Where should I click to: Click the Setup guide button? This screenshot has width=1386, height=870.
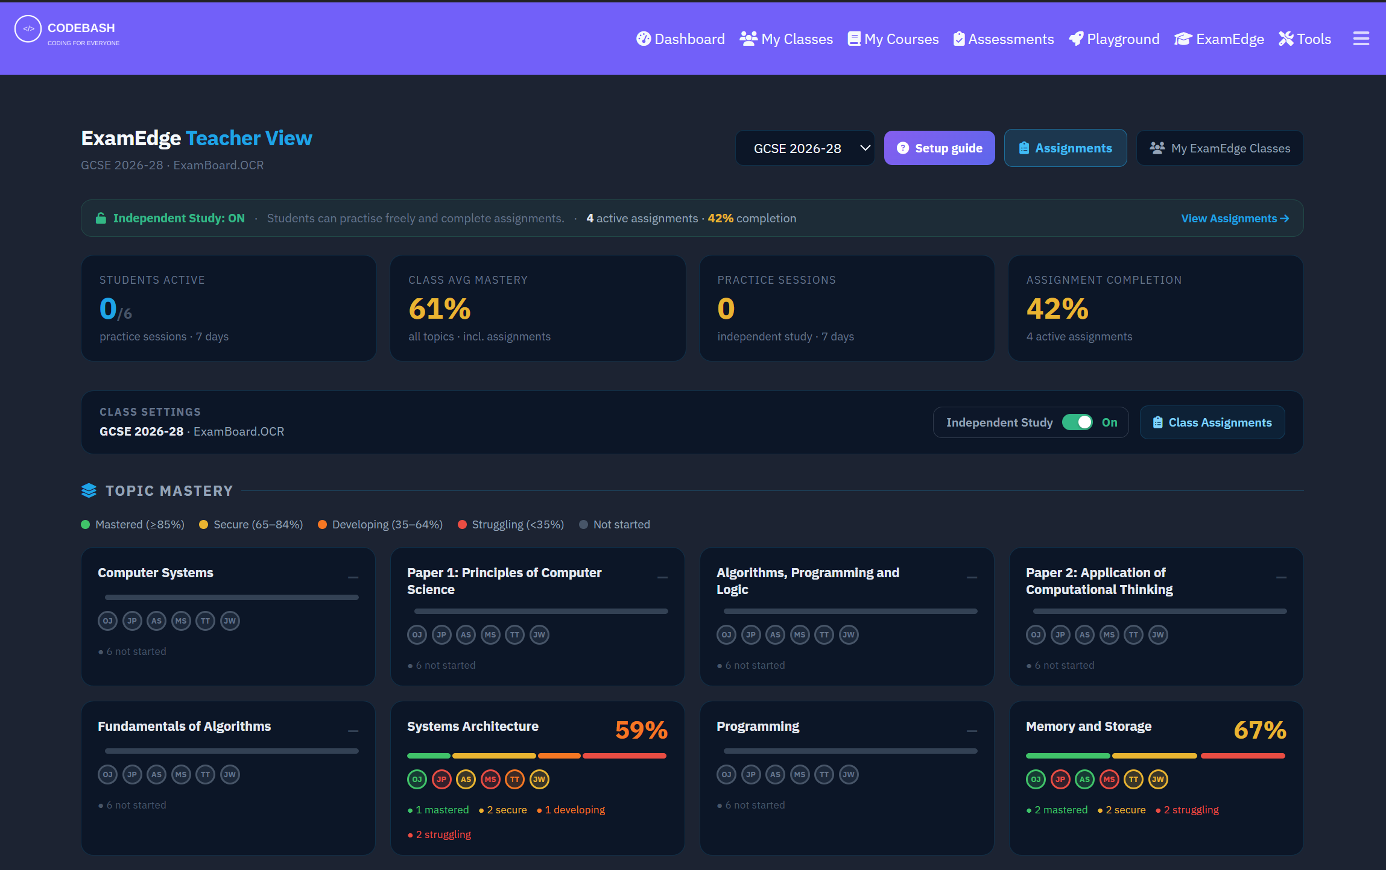939,148
